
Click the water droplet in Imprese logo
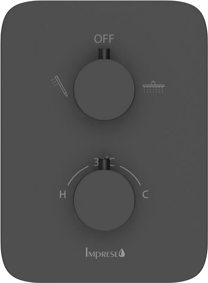tap(123, 253)
